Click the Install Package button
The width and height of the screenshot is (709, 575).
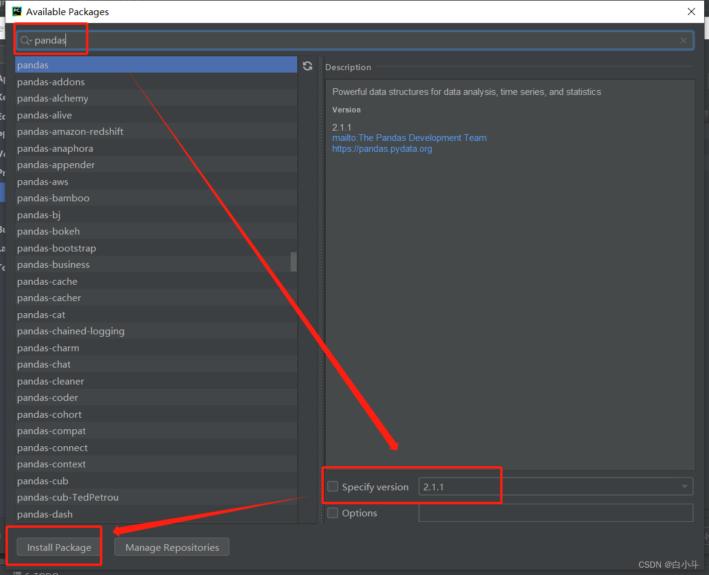59,547
